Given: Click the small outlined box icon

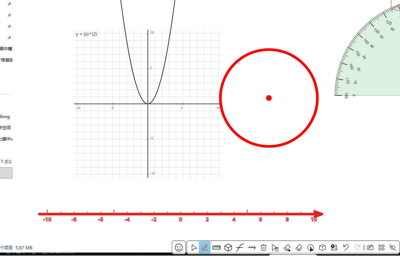Looking at the screenshot, I should click(x=322, y=248).
